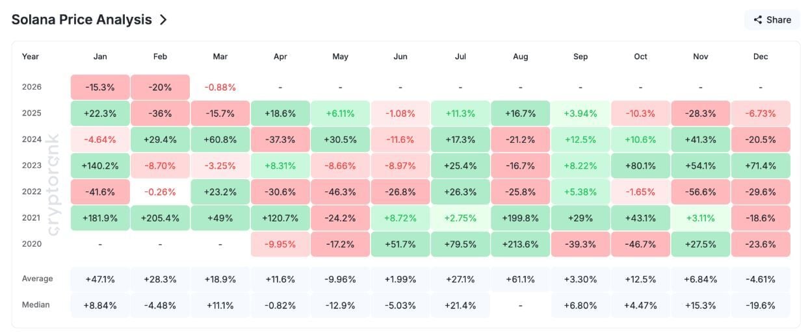Viewport: 810px width, 333px height.
Task: Click the February 2021 +205.4% cell
Action: [x=160, y=218]
